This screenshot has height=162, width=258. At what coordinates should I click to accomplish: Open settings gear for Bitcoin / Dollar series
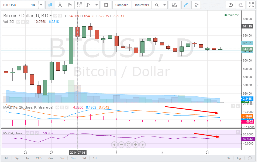60,16
